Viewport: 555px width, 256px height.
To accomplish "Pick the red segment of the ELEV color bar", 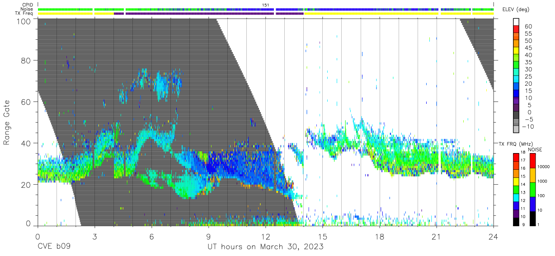I will [x=516, y=29].
